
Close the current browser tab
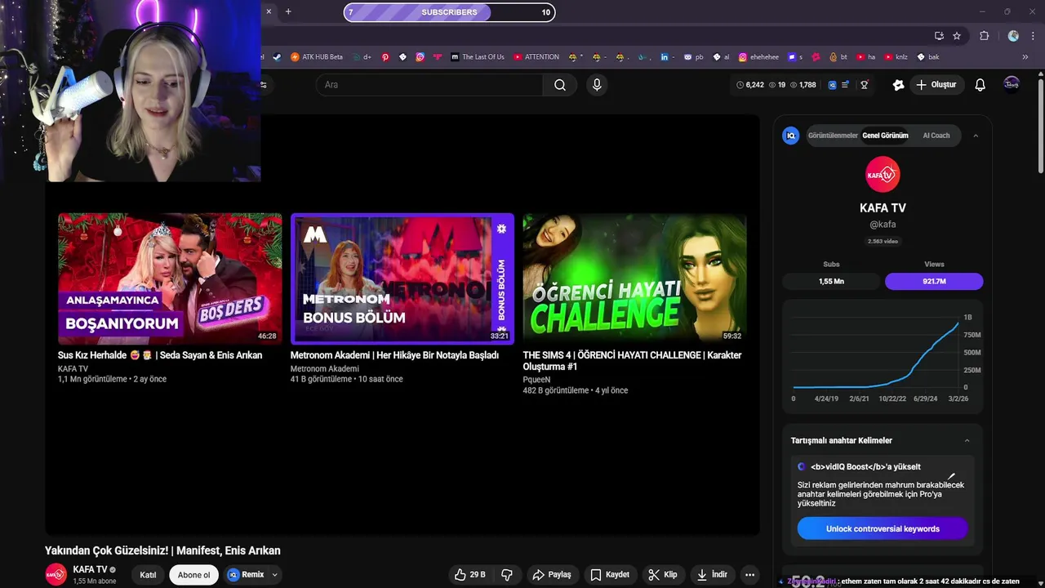(269, 11)
